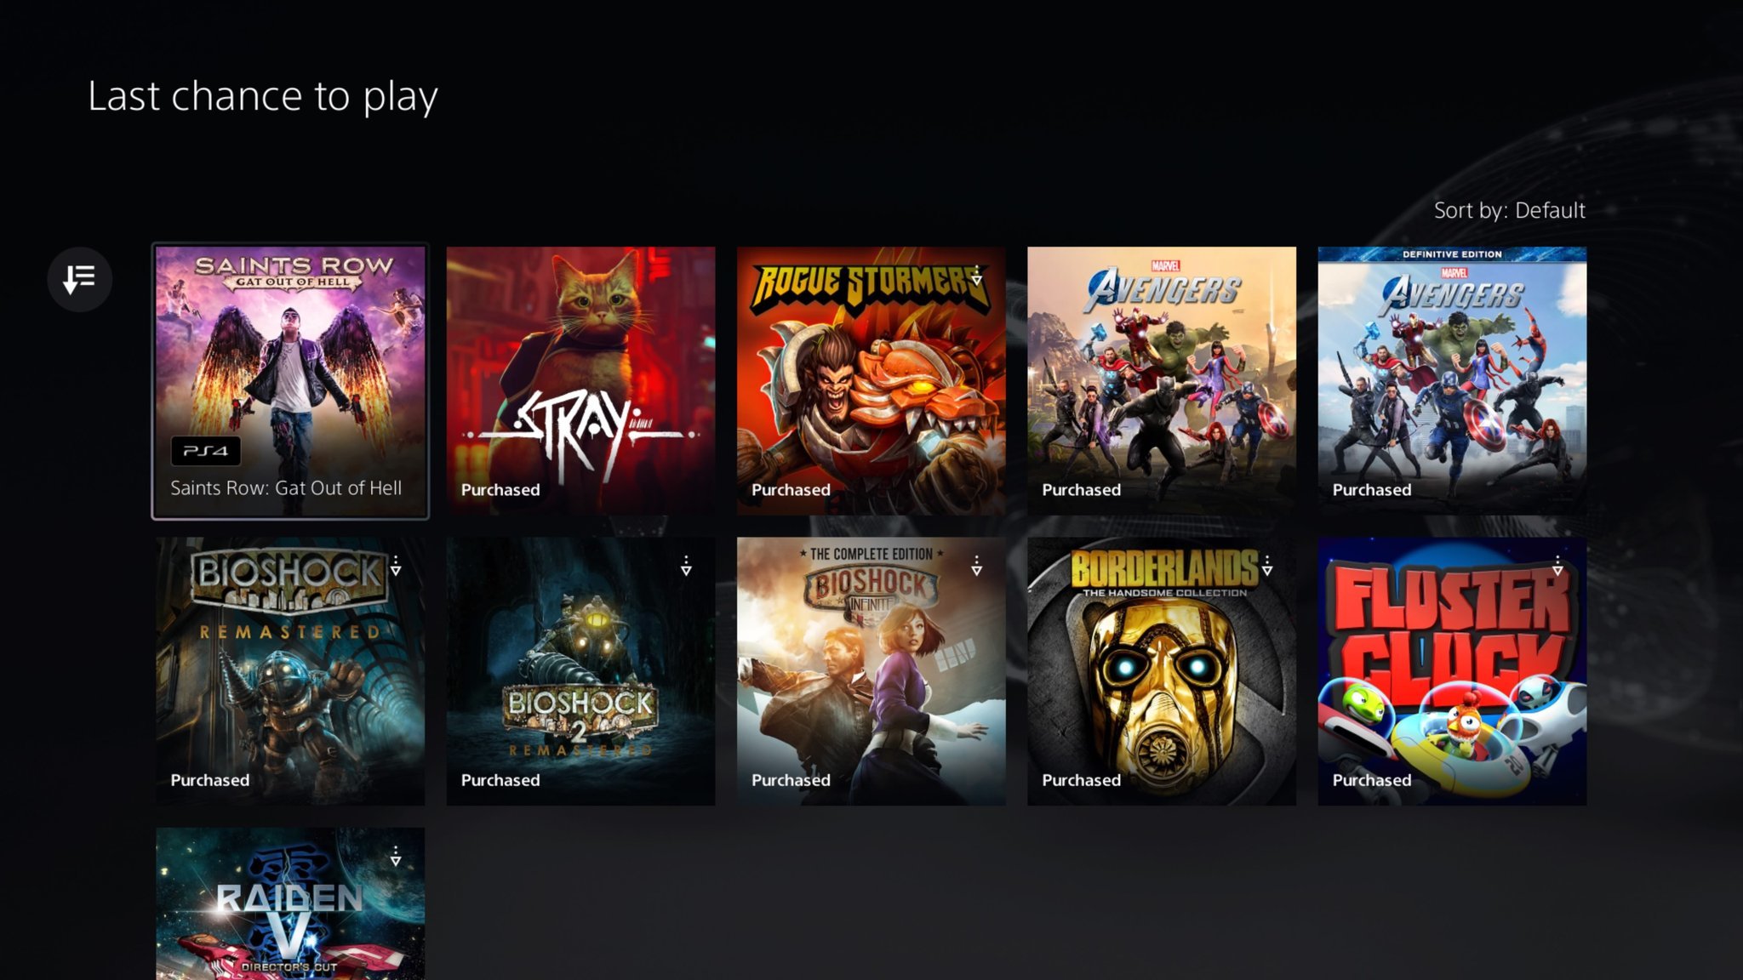
Task: Expand Borderlands Handsome Collection dropdown
Action: [1266, 566]
